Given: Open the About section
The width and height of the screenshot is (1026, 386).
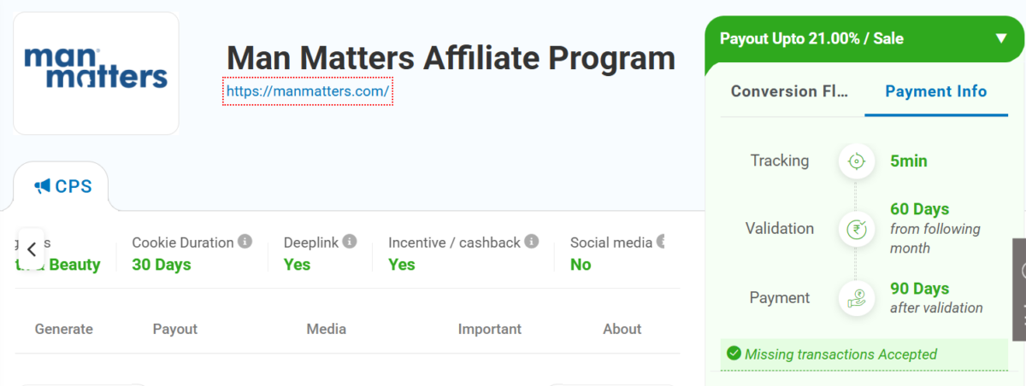Looking at the screenshot, I should point(622,329).
